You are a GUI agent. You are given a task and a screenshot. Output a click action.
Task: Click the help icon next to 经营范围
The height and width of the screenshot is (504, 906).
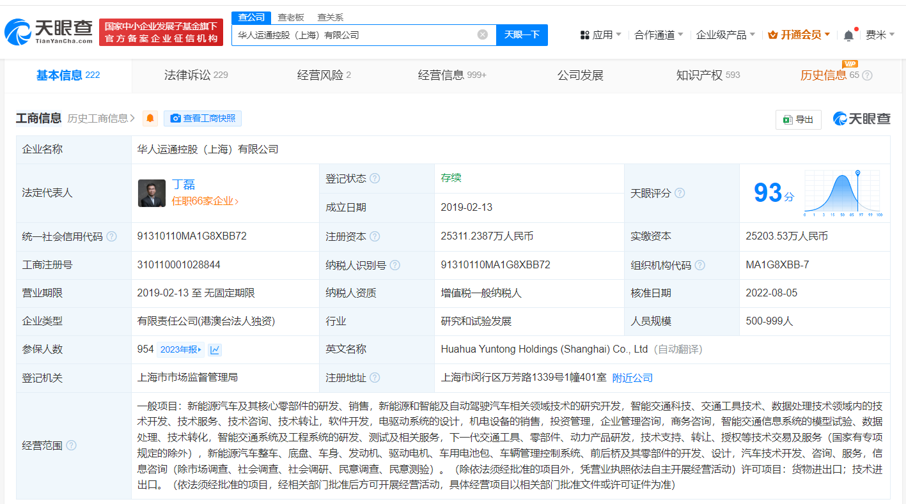(x=71, y=445)
